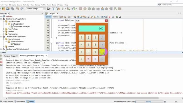Switch to the Retriever Output tab

[x=9, y=56]
